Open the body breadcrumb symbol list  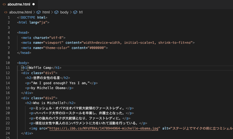[x=64, y=12]
